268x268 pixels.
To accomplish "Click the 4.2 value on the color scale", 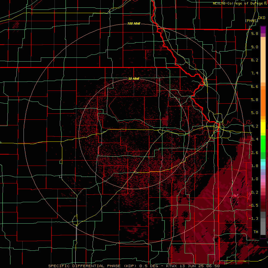I will [255, 126].
